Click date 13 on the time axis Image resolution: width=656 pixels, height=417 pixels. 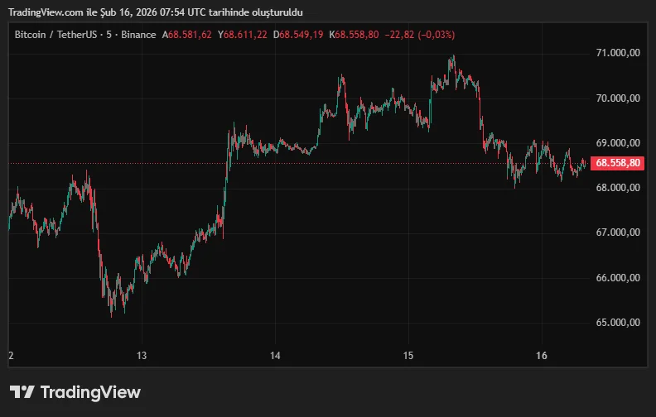coord(142,356)
